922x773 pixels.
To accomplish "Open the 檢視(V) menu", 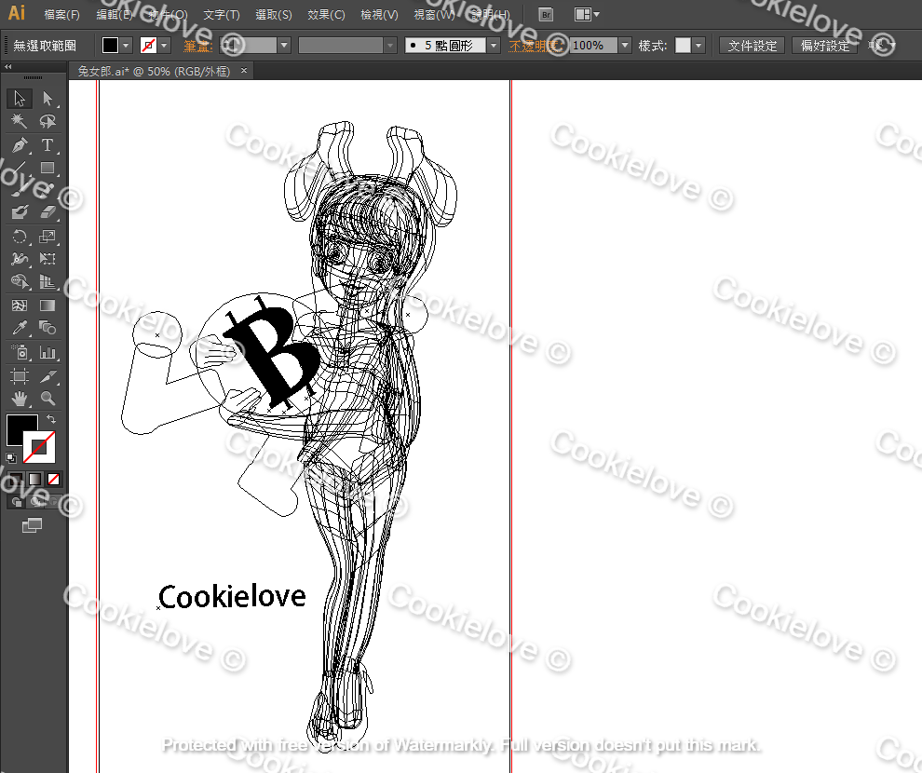I will [379, 15].
